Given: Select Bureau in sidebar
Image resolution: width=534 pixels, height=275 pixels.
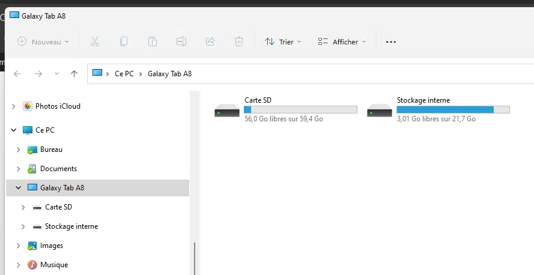Looking at the screenshot, I should coord(51,150).
